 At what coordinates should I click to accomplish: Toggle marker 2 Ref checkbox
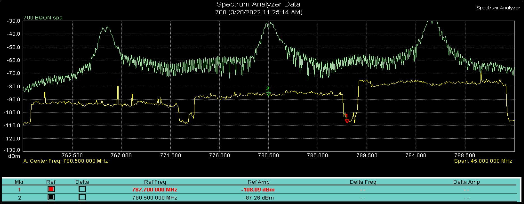tap(51, 197)
